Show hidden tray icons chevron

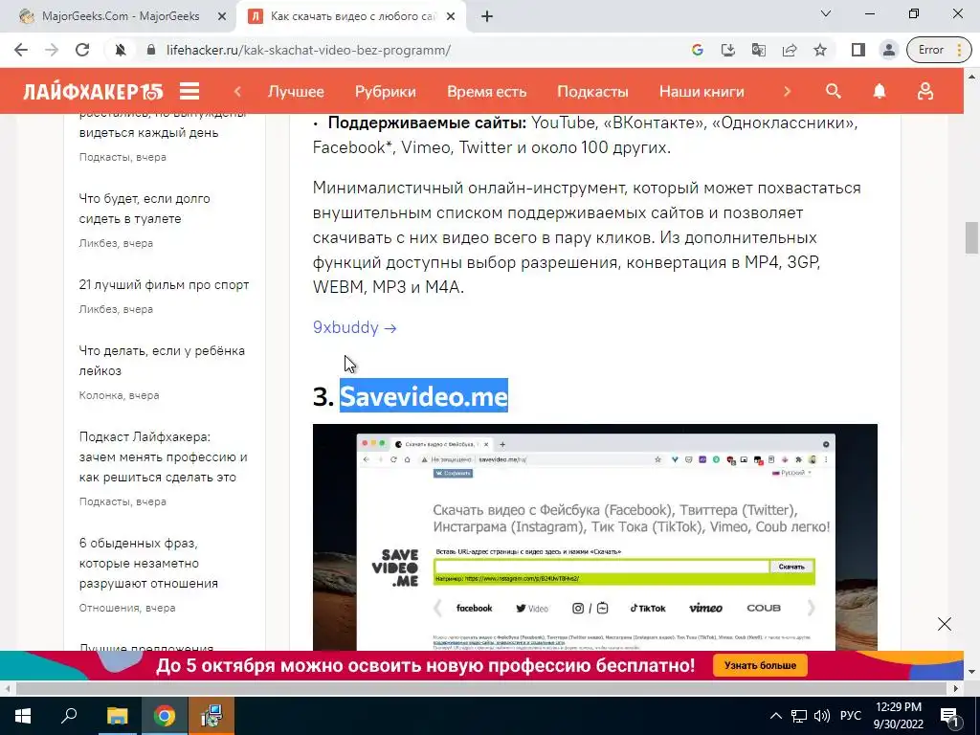(x=775, y=716)
